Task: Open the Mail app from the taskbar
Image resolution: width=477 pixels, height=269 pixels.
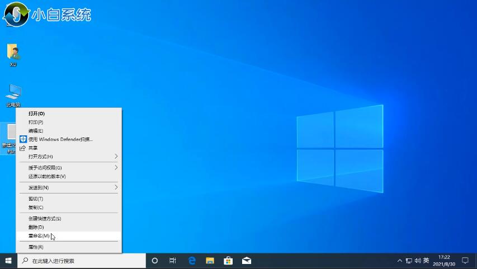Action: (247, 261)
